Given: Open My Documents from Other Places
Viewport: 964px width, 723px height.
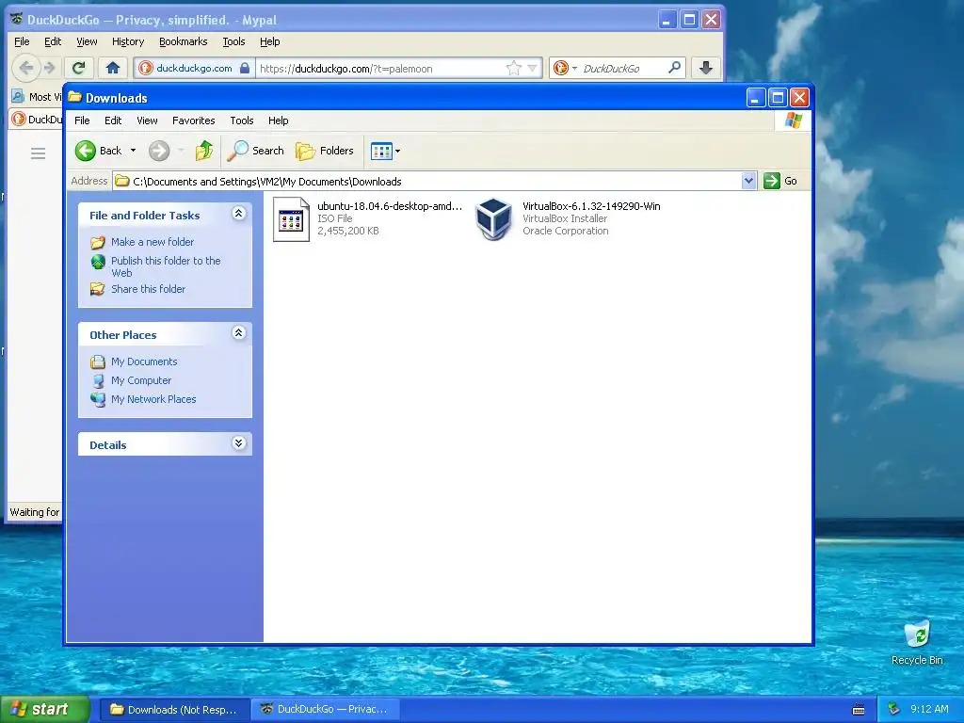Looking at the screenshot, I should click(x=144, y=361).
